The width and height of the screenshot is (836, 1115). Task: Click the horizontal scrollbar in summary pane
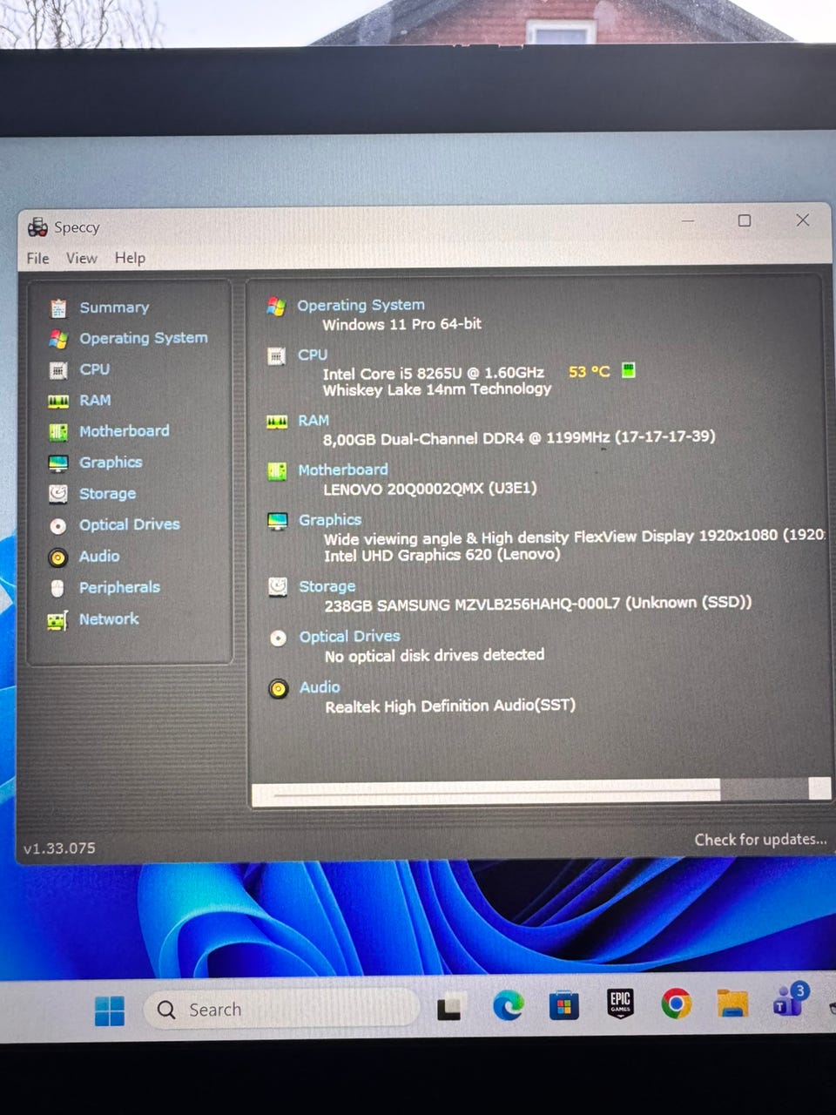(x=540, y=791)
